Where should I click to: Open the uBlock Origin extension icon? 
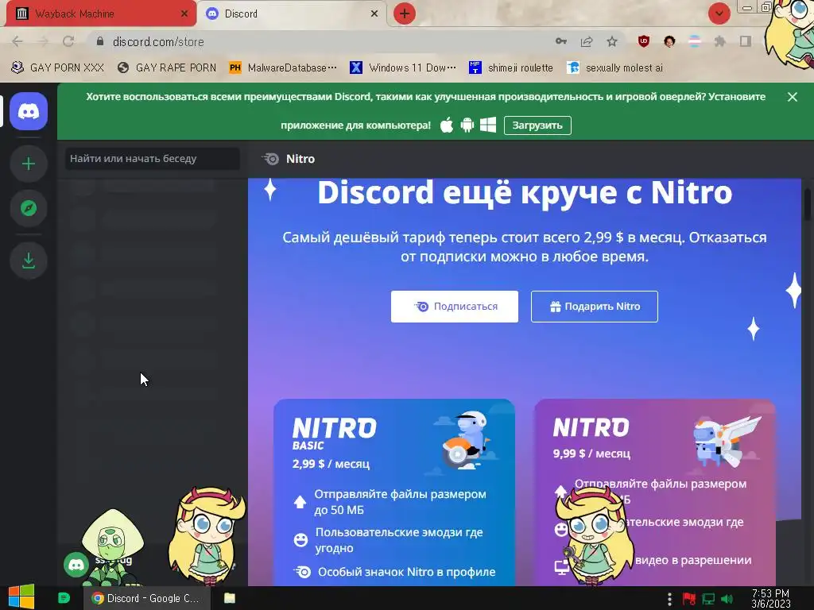pyautogui.click(x=644, y=41)
